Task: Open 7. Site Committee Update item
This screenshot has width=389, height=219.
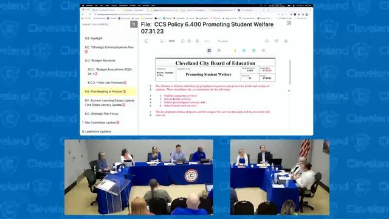Action: point(99,123)
